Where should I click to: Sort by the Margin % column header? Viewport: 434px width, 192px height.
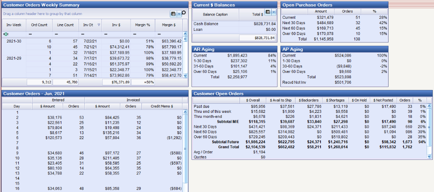(x=143, y=25)
